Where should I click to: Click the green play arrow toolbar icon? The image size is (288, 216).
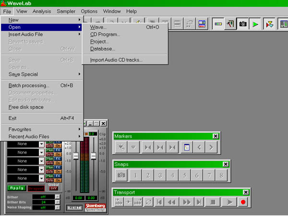click(255, 24)
